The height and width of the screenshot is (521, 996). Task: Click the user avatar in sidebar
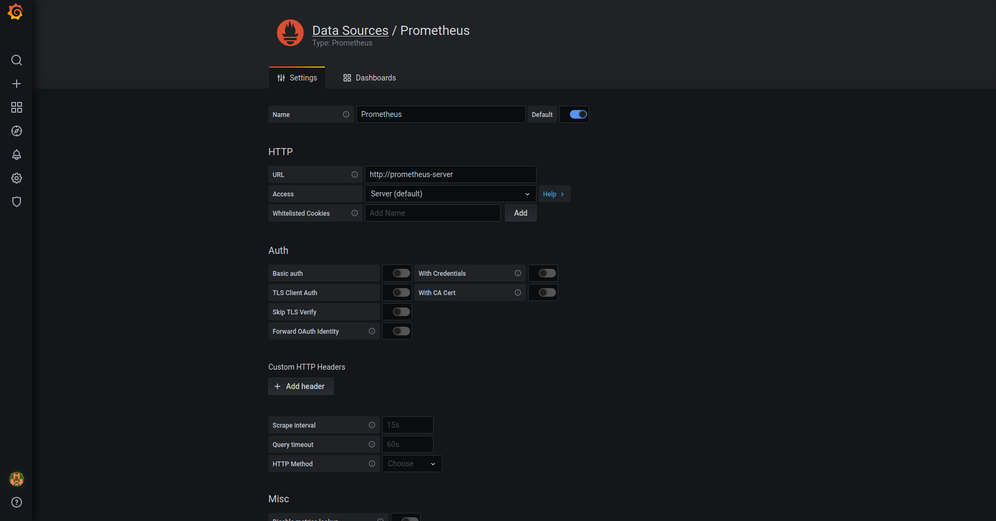point(17,479)
